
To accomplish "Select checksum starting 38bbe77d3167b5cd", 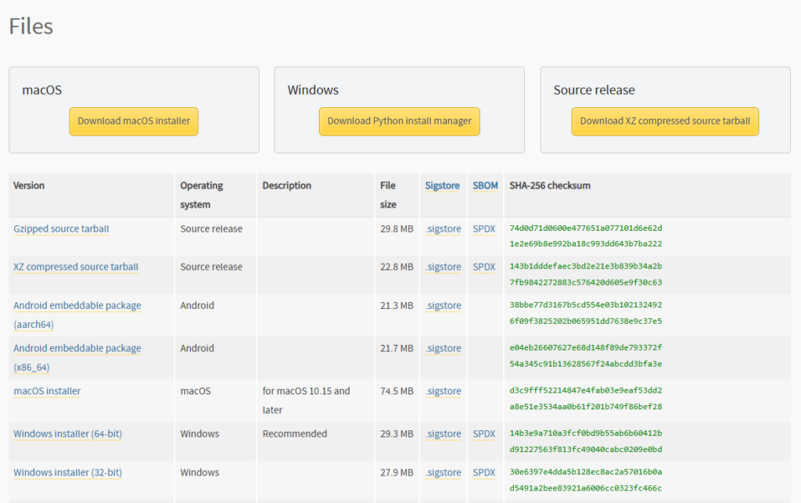I will tap(585, 313).
